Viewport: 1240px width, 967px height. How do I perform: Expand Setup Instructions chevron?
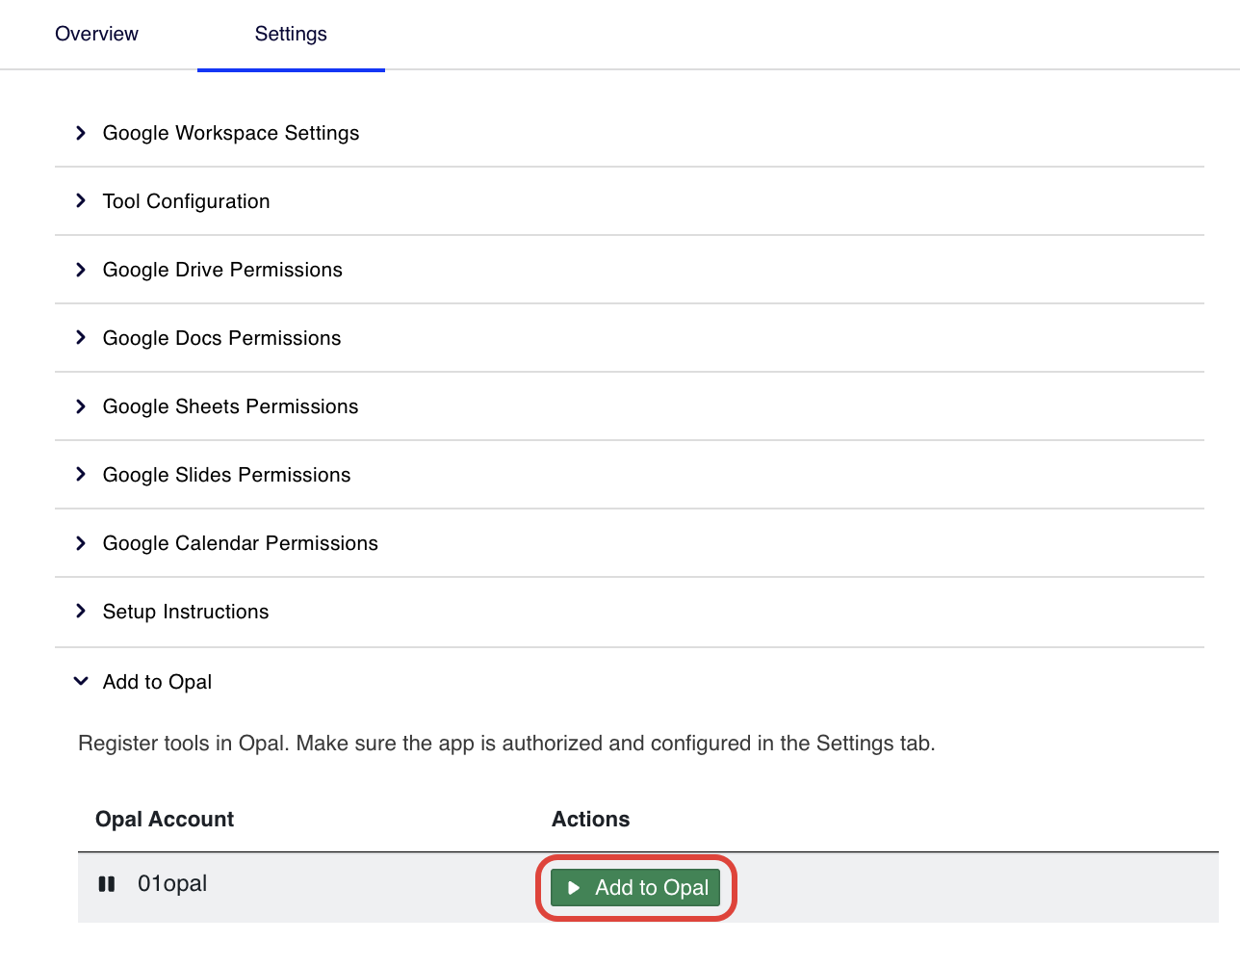pyautogui.click(x=81, y=612)
